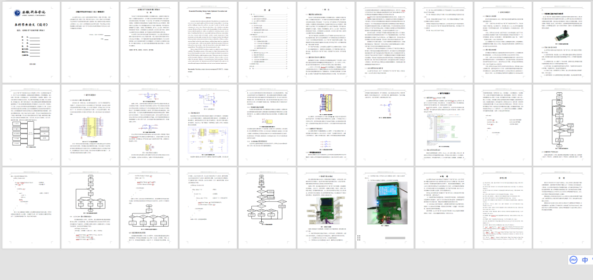The height and width of the screenshot is (280, 593).
Task: Select page with system block diagram
Action: (31, 125)
